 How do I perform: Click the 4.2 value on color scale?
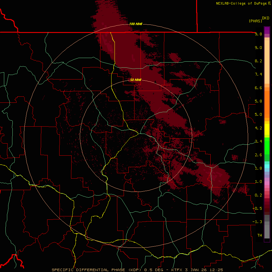point(258,128)
